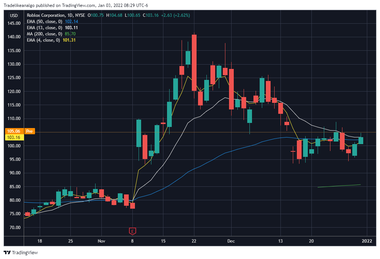Click the green MA 200 line segment

pyautogui.click(x=339, y=186)
